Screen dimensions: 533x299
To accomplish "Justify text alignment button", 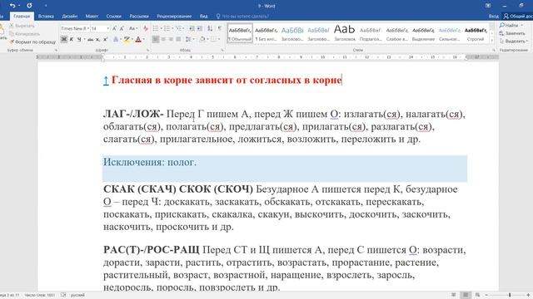I will 178,39.
